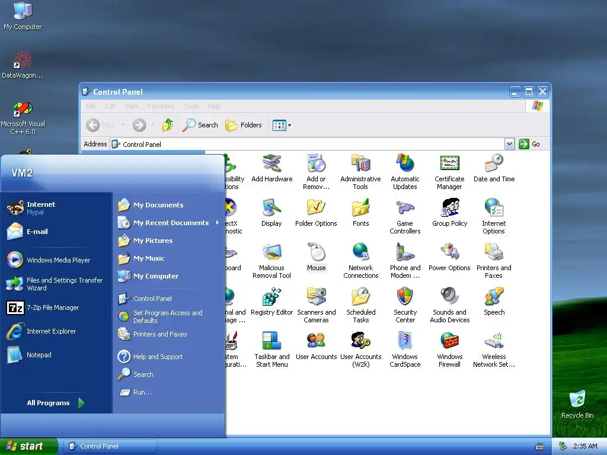Screen dimensions: 607x455
Task: Click the Start button
Action: [28, 446]
